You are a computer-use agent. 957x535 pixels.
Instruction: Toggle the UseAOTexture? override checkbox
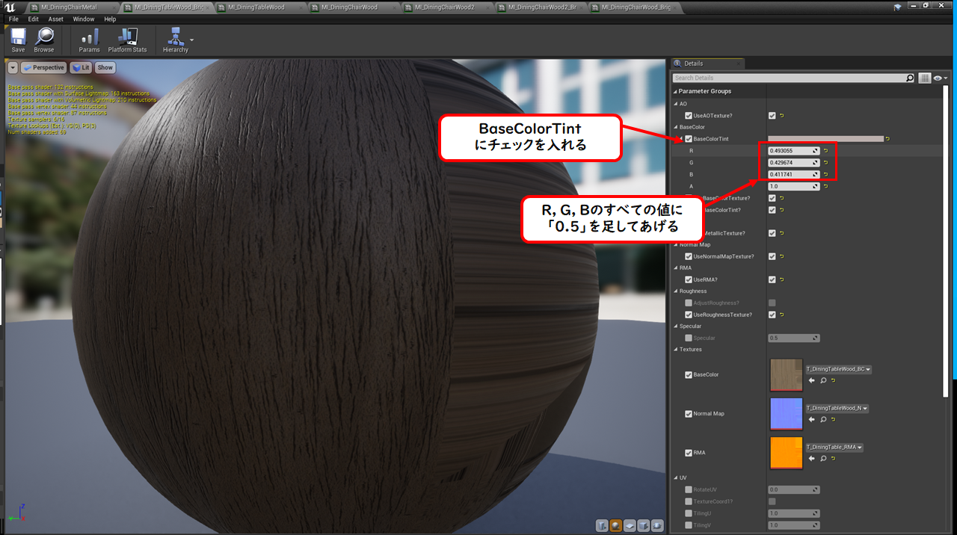coord(689,116)
